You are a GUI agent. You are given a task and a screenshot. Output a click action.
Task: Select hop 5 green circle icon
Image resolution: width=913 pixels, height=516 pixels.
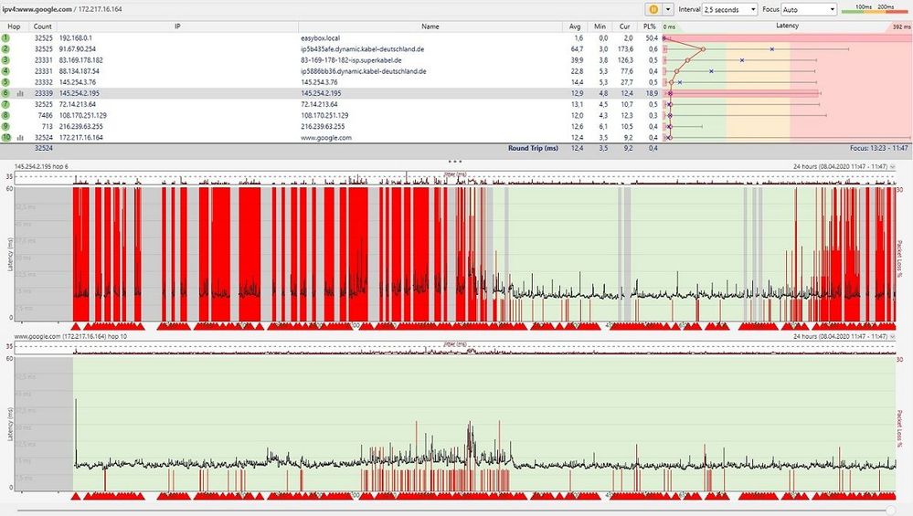pyautogui.click(x=5, y=82)
